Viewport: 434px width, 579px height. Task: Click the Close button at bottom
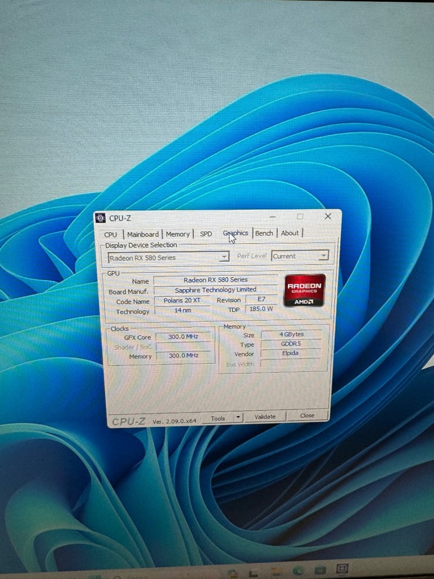coord(307,415)
